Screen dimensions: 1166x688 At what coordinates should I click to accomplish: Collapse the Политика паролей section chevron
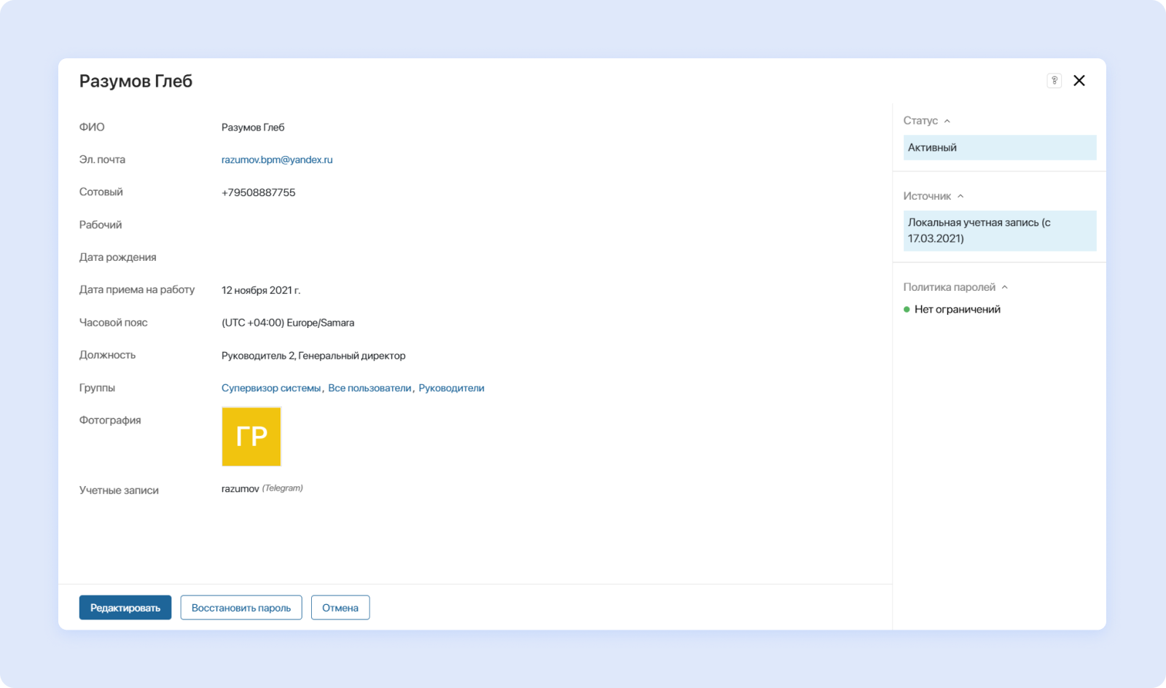tap(1004, 287)
